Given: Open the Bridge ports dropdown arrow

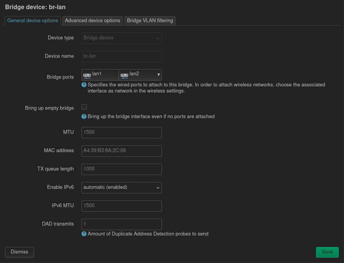Looking at the screenshot, I should [x=159, y=75].
